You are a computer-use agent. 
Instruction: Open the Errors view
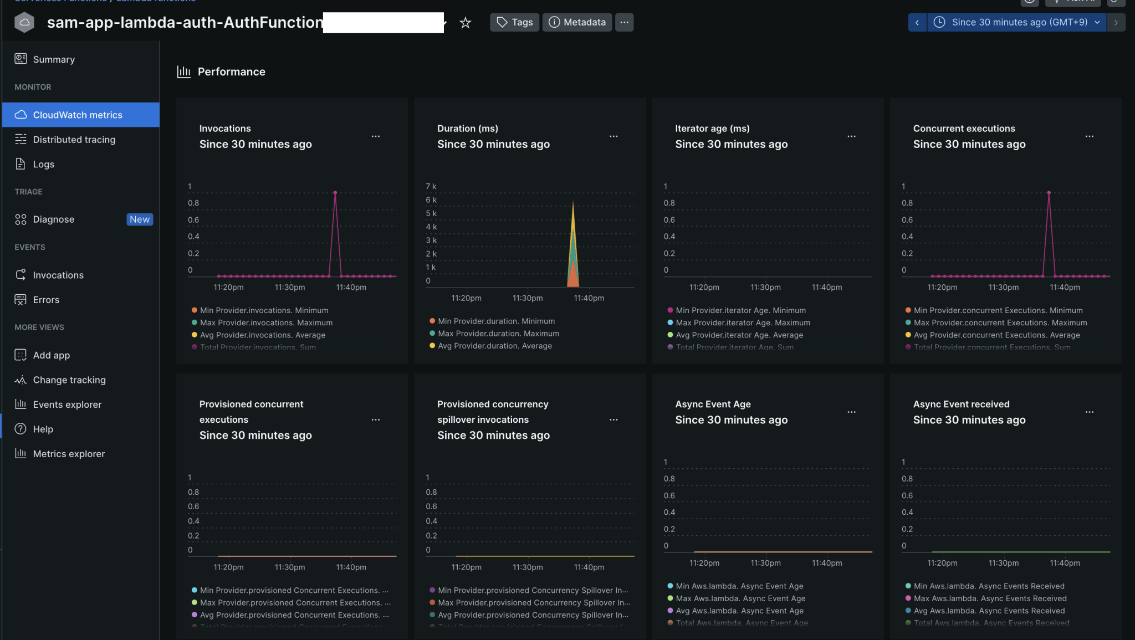tap(45, 299)
